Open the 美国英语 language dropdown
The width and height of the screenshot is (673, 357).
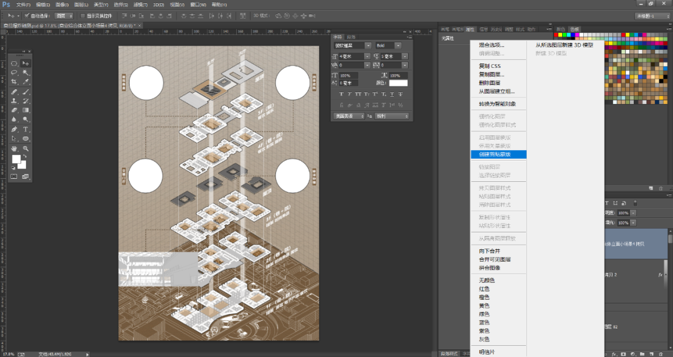349,117
